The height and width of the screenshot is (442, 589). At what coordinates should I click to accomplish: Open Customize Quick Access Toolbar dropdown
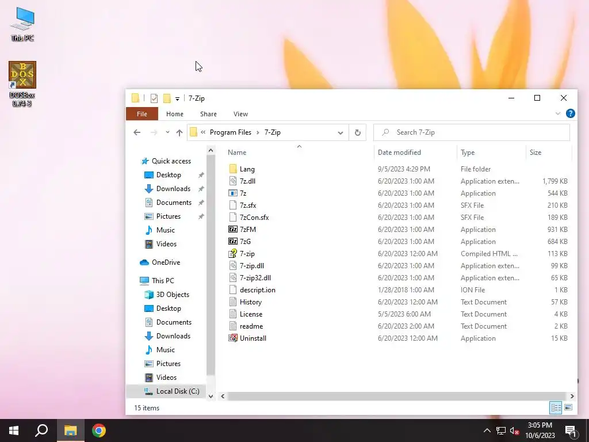click(177, 99)
